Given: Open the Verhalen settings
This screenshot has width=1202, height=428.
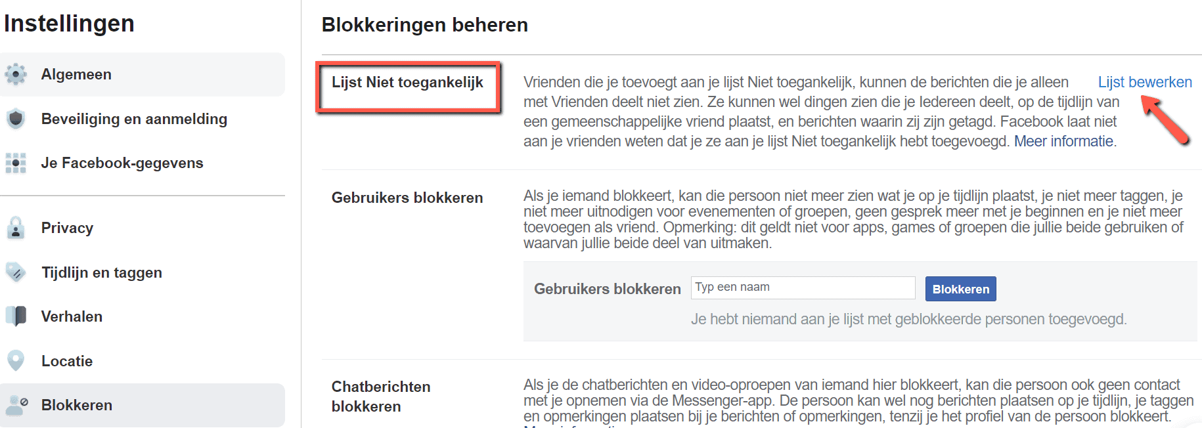Looking at the screenshot, I should tap(143, 316).
